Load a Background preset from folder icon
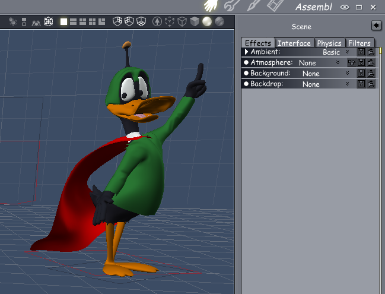Image resolution: width=385 pixels, height=294 pixels. pos(371,73)
